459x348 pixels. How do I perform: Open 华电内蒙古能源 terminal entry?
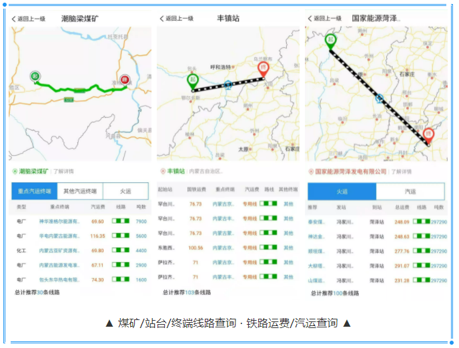pos(59,236)
